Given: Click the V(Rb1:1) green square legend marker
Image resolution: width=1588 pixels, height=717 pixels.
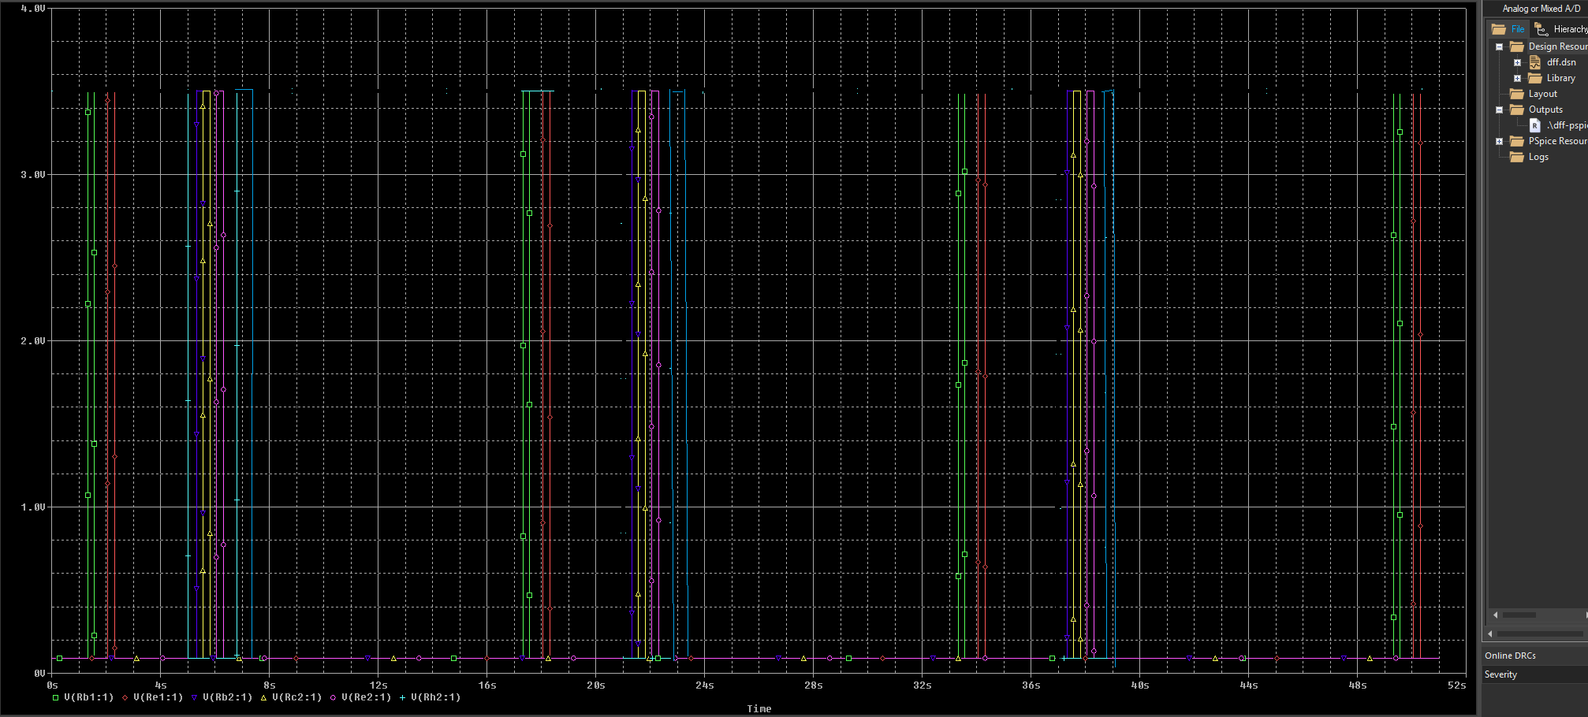Looking at the screenshot, I should point(55,697).
